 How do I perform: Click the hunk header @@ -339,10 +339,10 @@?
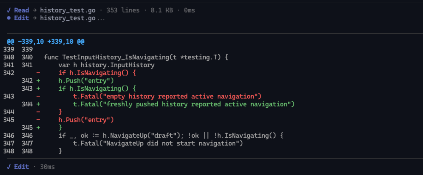[x=45, y=42]
